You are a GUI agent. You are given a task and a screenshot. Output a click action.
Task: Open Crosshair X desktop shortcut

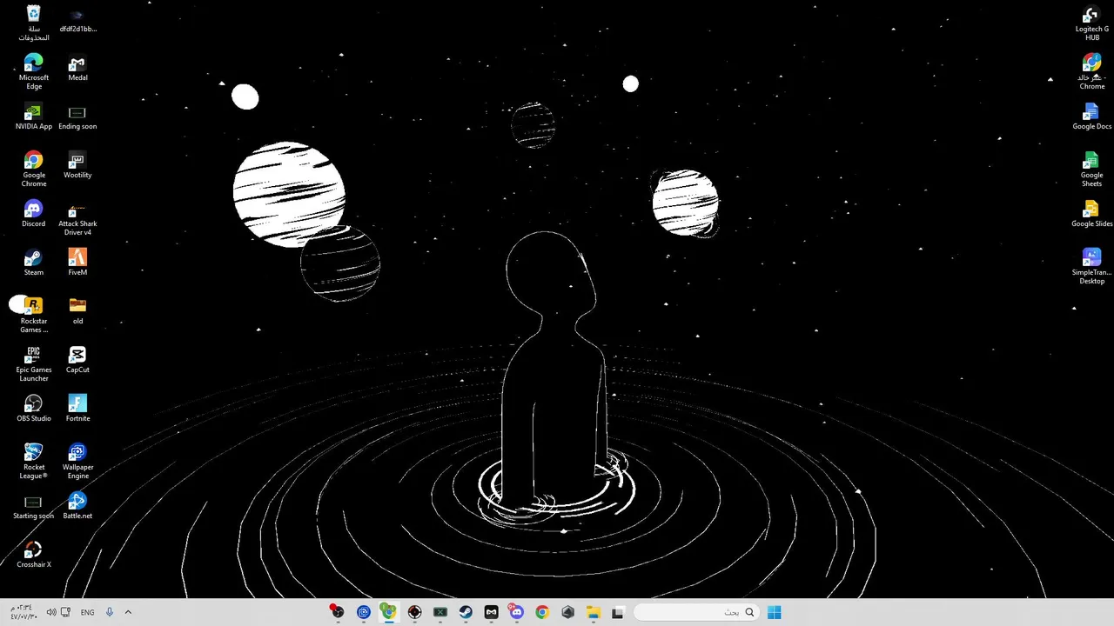tap(33, 555)
